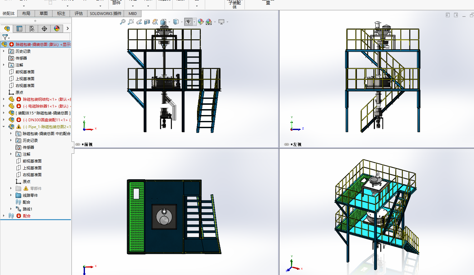Switch to the DisplayManager tab icon
The image size is (474, 275).
pyautogui.click(x=57, y=29)
